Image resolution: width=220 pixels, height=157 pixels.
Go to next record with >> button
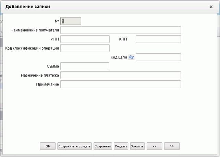[x=172, y=146]
